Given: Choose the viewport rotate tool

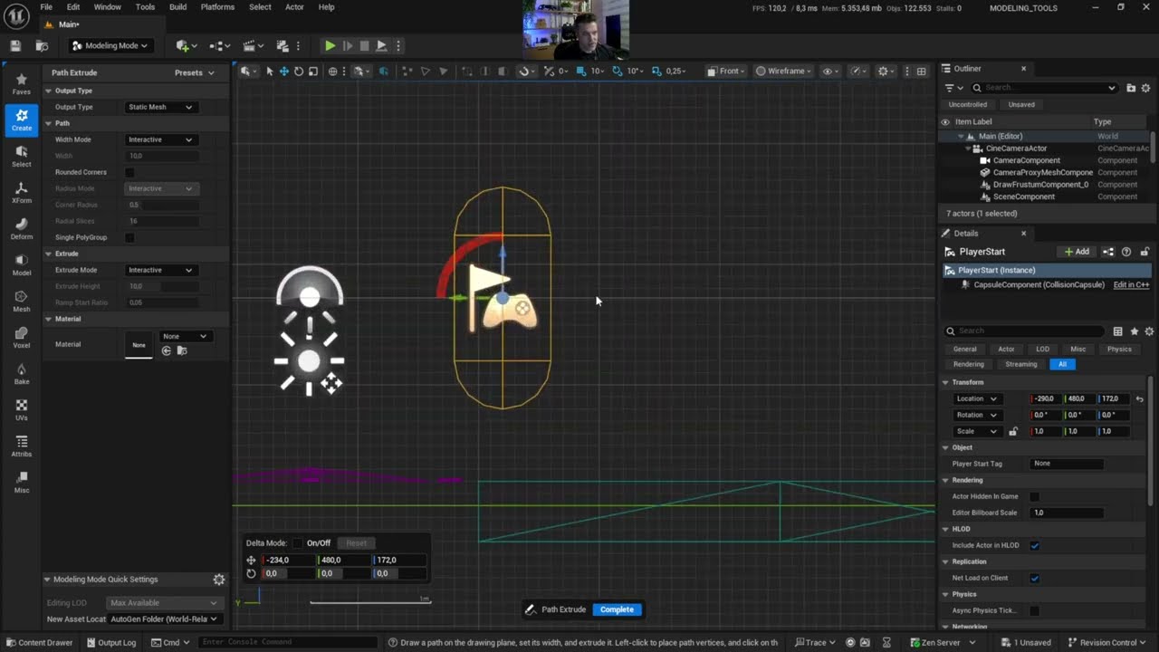Looking at the screenshot, I should (x=298, y=71).
